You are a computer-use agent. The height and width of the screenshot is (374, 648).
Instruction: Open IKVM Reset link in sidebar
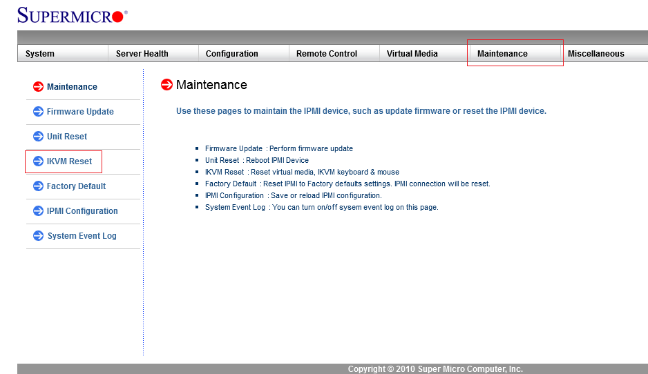(69, 161)
